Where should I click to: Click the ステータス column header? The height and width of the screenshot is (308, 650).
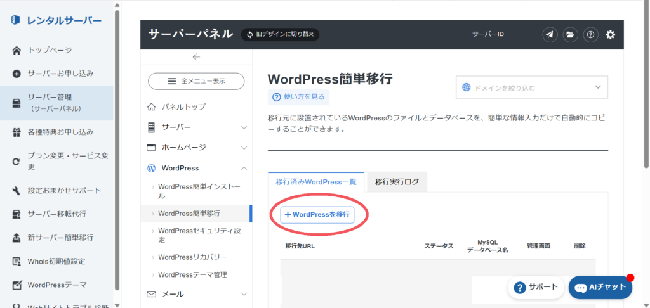439,246
